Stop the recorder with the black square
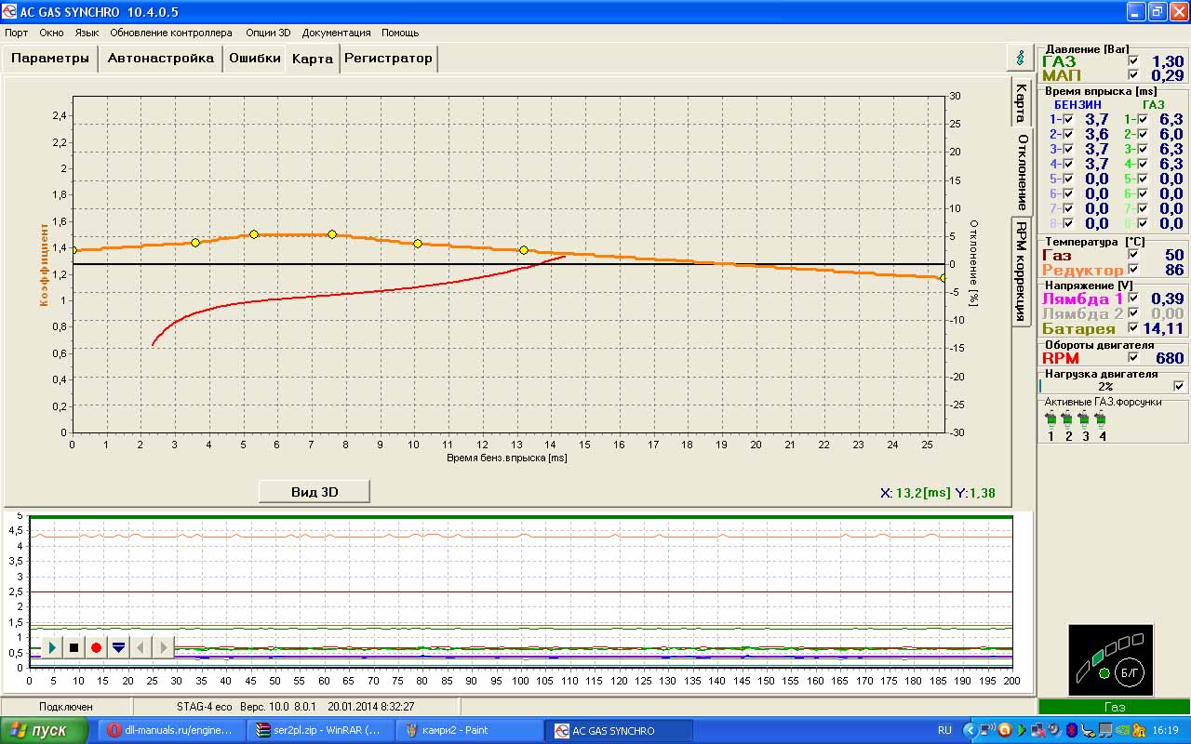 74,647
